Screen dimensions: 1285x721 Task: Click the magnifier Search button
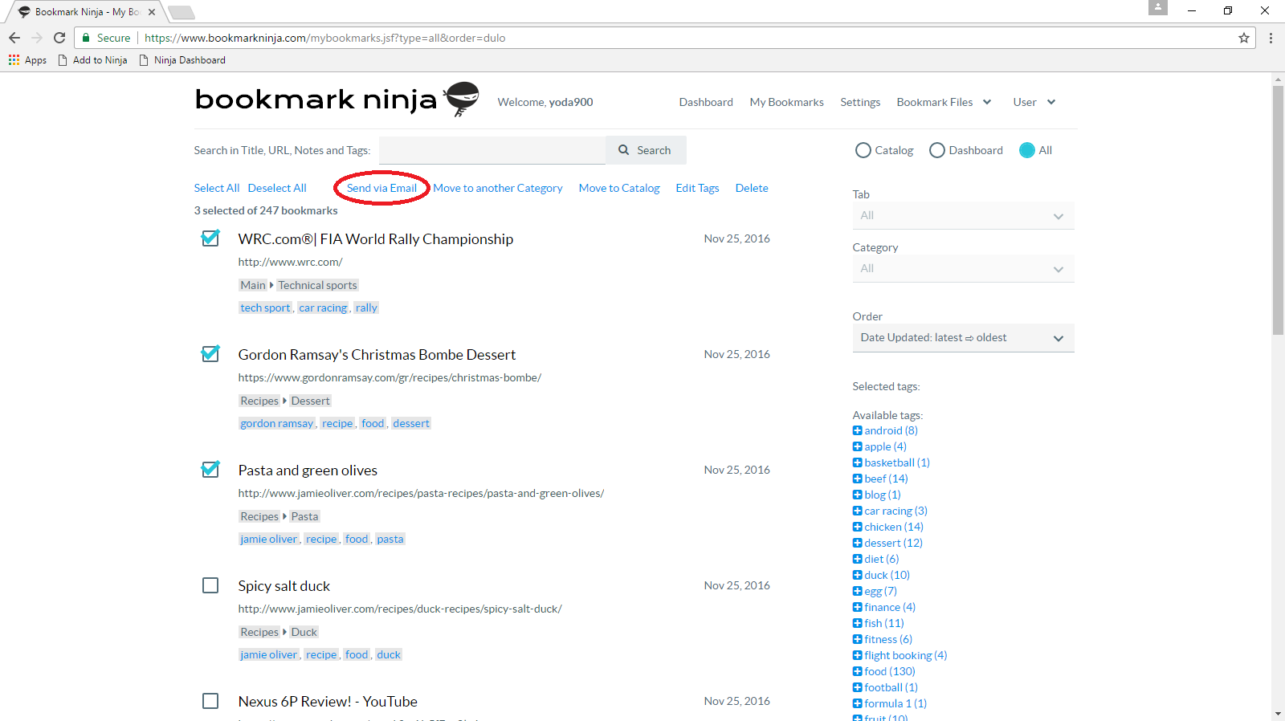[646, 150]
